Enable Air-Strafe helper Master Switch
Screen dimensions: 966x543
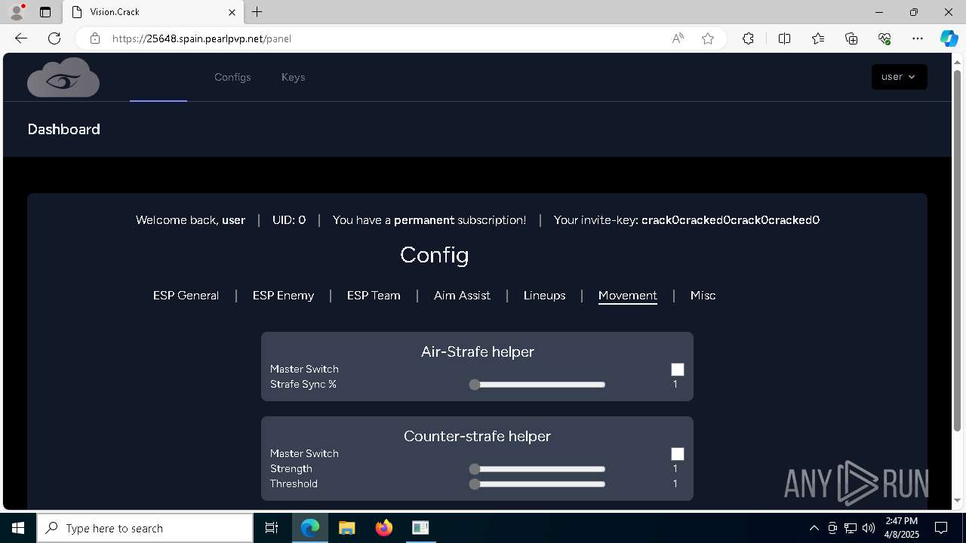pos(678,370)
